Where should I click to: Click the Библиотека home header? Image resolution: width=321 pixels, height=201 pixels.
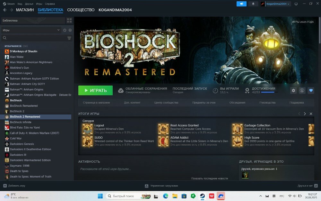point(33,21)
